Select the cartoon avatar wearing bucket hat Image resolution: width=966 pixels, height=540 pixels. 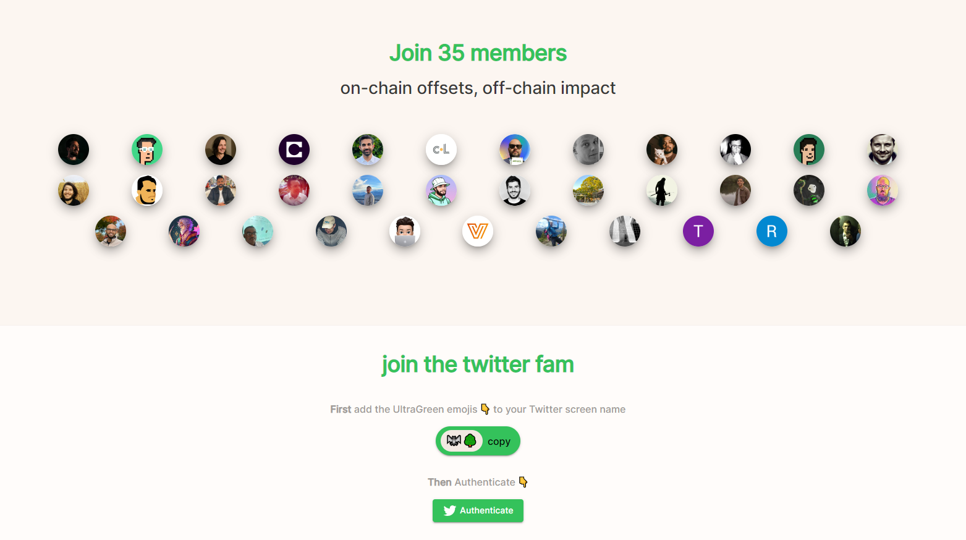(441, 190)
